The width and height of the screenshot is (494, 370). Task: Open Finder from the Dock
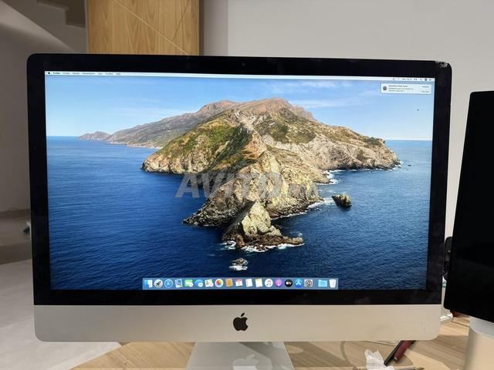tap(148, 283)
